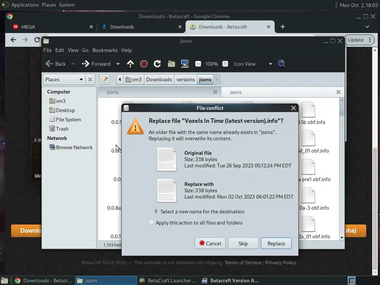Click Chrome back arrow
Screen dimensions: 380x285
point(13,40)
